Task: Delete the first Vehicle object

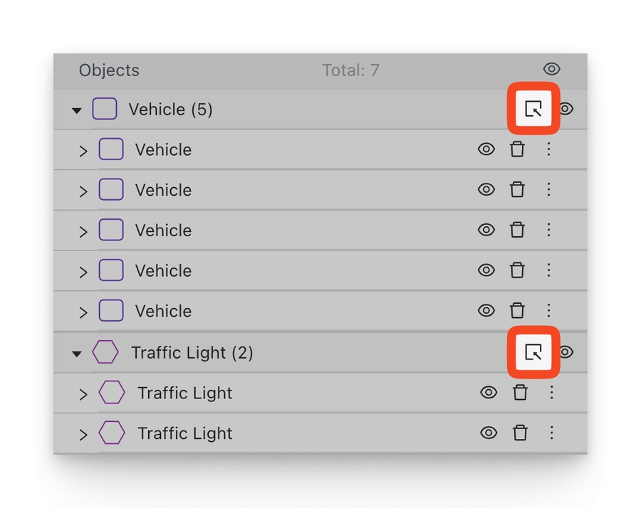Action: pyautogui.click(x=517, y=149)
